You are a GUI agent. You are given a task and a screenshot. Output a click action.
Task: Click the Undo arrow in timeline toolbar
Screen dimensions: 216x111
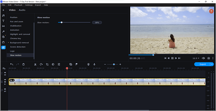[12, 64]
